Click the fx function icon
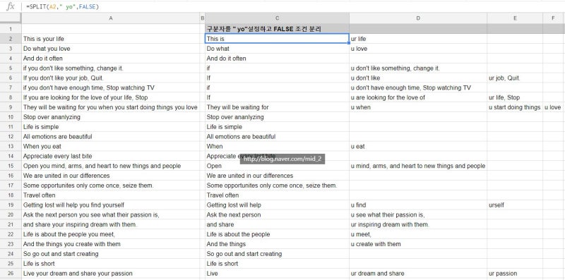The width and height of the screenshot is (565, 280). (x=11, y=6)
